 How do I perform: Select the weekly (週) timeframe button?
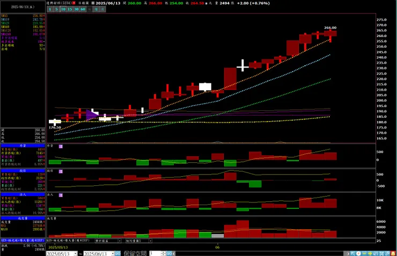96,9
